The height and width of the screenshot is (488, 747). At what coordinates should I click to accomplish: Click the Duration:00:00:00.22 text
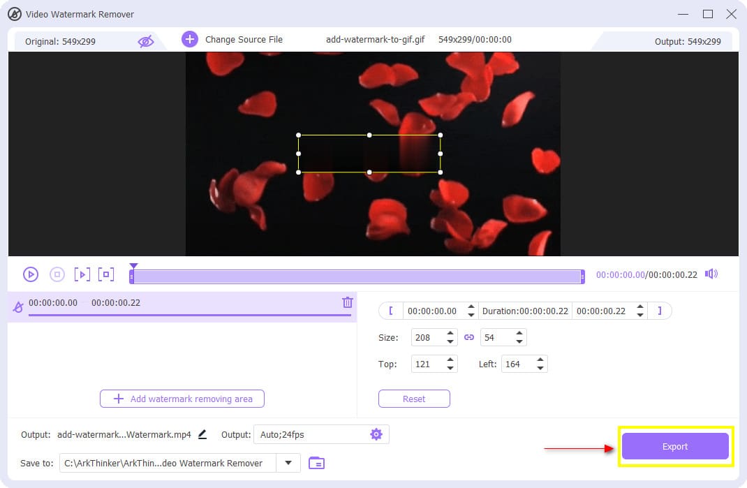pos(525,311)
